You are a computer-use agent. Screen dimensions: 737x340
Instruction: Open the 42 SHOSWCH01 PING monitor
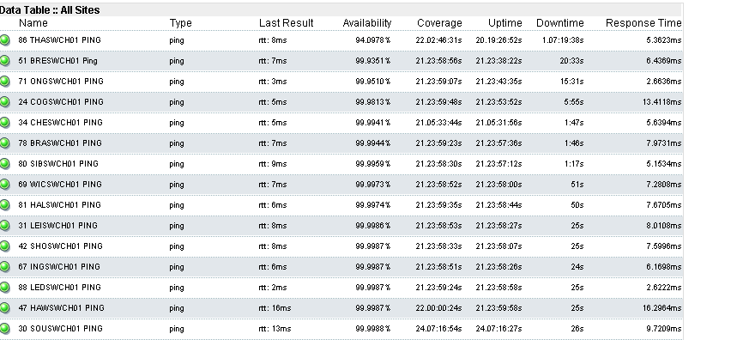click(60, 246)
